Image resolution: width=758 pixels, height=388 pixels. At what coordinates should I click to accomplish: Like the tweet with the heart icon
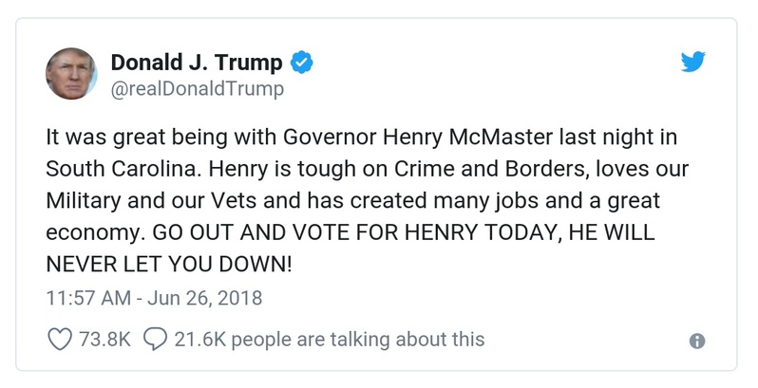coord(60,339)
